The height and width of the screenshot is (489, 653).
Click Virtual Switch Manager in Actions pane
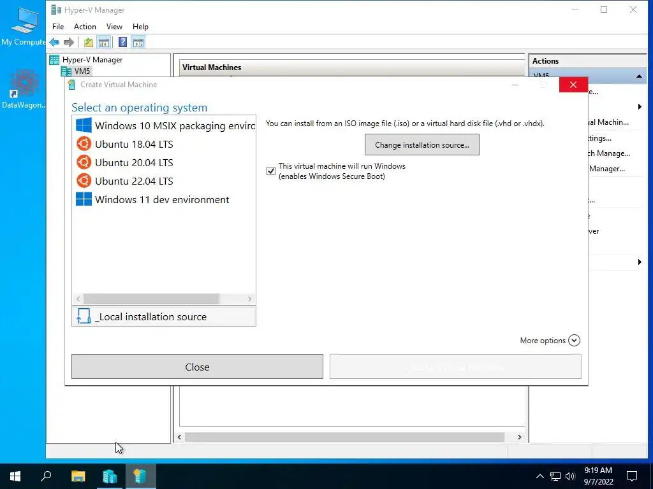609,153
